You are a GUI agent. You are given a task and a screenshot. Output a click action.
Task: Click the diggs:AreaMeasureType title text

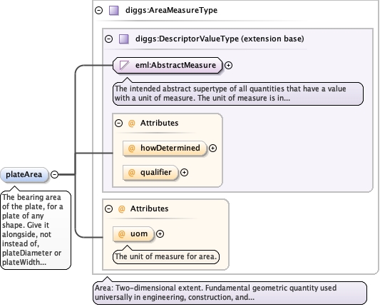pos(171,11)
